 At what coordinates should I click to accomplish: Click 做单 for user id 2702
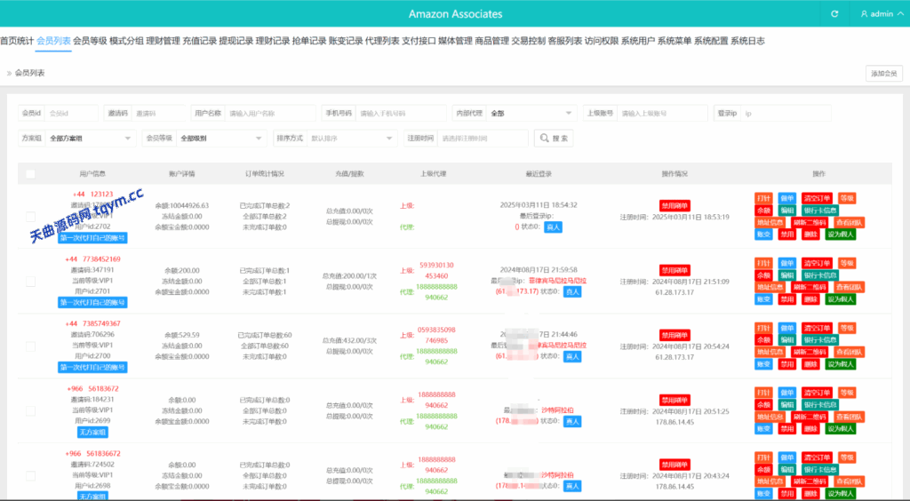click(787, 198)
